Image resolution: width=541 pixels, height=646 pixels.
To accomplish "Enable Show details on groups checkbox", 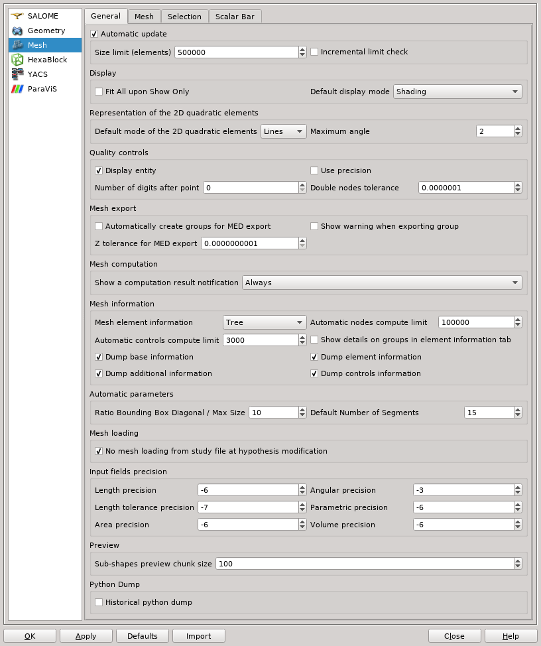I will point(314,340).
